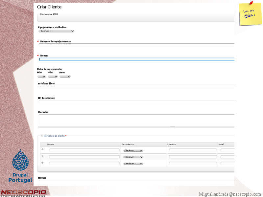Open second row Parentesco dropdown
Image resolution: width=263 pixels, height=197 pixels.
(133, 157)
